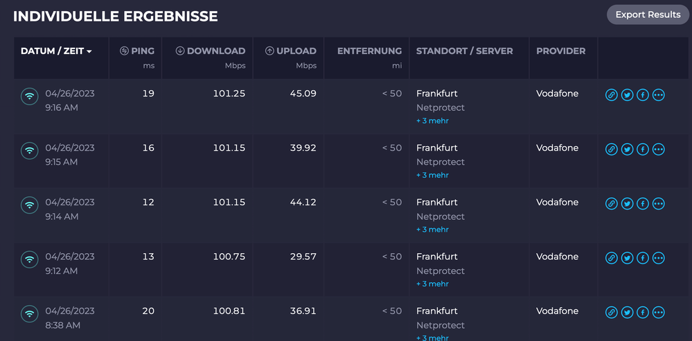This screenshot has height=341, width=692.
Task: Share the 9:14 AM result on Facebook
Action: pyautogui.click(x=643, y=203)
